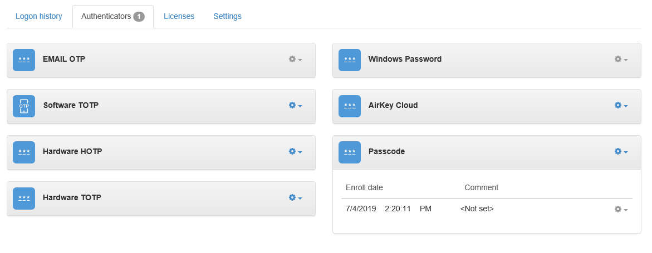Click the Hardware HOTP authenticator icon
This screenshot has height=253, width=652.
click(24, 152)
